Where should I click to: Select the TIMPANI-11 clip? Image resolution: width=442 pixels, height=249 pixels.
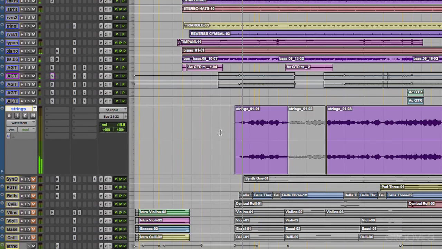click(300, 42)
